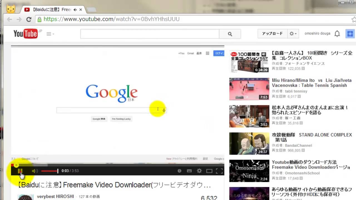This screenshot has width=356, height=200.
Task: Focus the YouTube search field
Action: (x=150, y=34)
